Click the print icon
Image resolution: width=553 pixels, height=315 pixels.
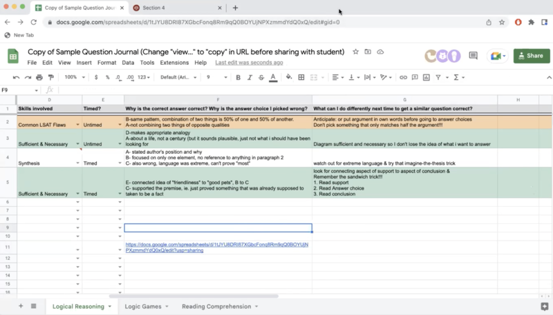point(40,77)
